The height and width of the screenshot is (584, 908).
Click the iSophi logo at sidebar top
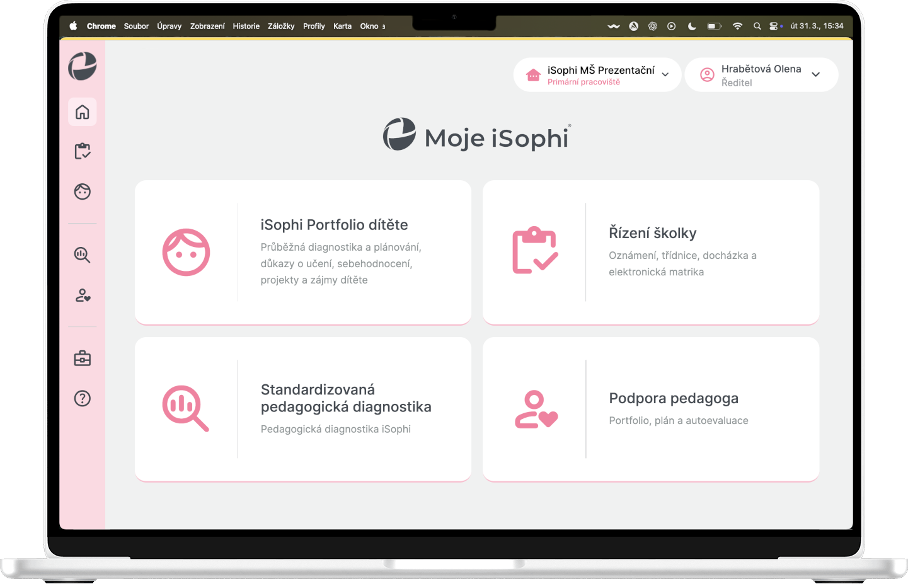[x=83, y=66]
